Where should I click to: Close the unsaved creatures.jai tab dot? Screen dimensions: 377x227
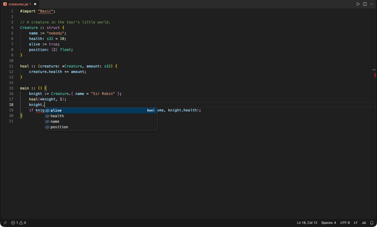[35, 4]
